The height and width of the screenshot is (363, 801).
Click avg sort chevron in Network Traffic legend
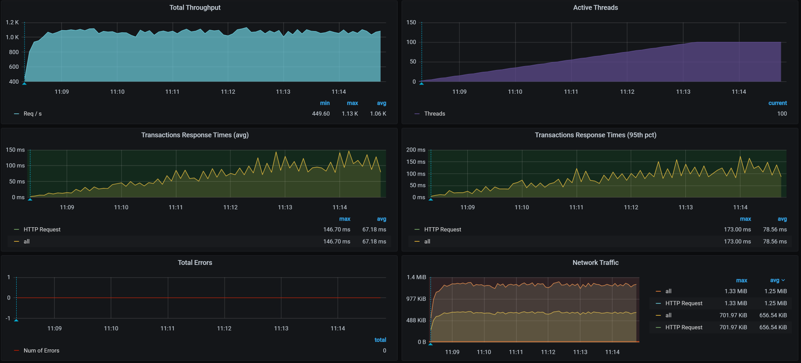(783, 280)
